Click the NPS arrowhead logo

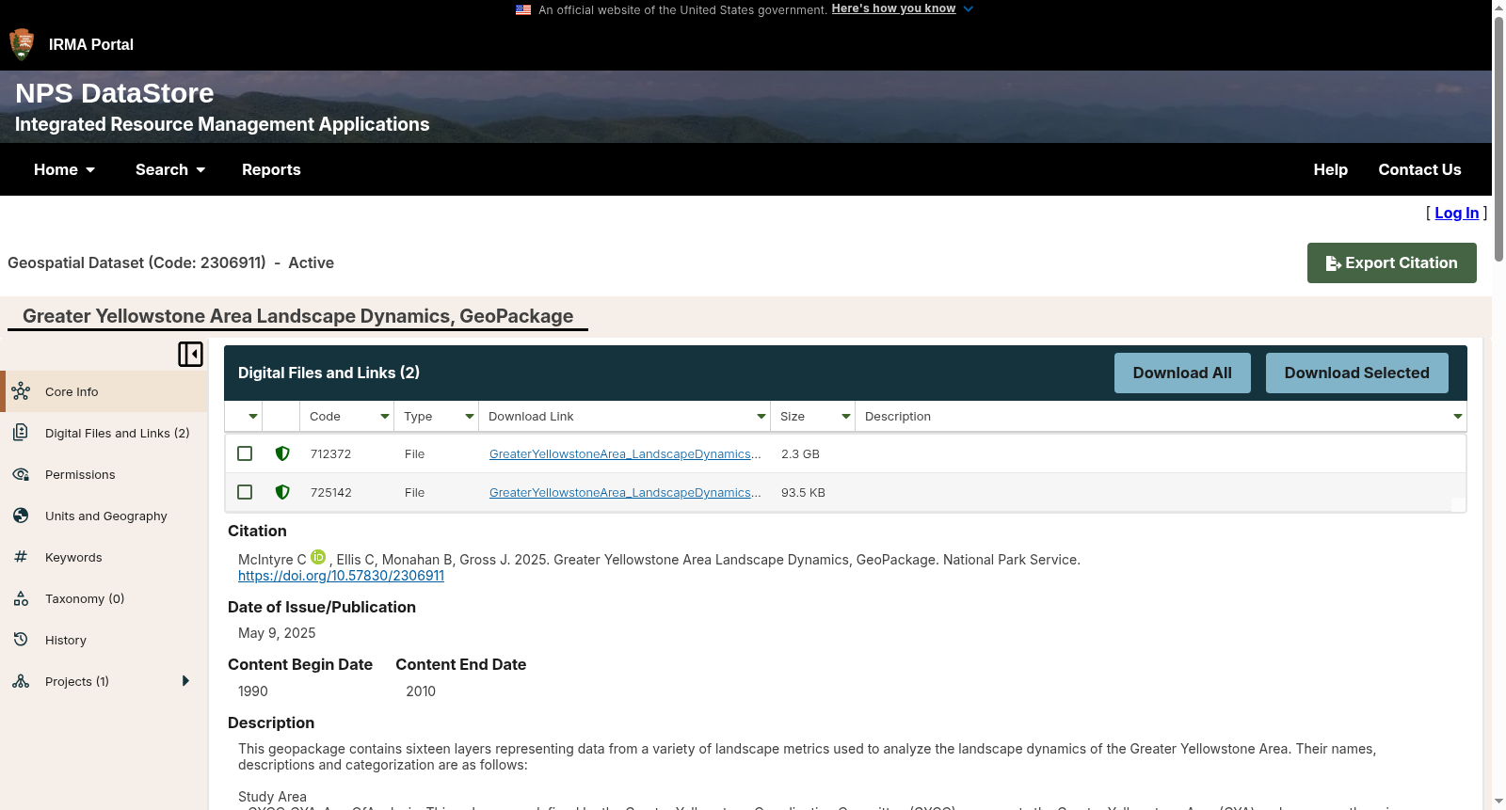pyautogui.click(x=22, y=44)
